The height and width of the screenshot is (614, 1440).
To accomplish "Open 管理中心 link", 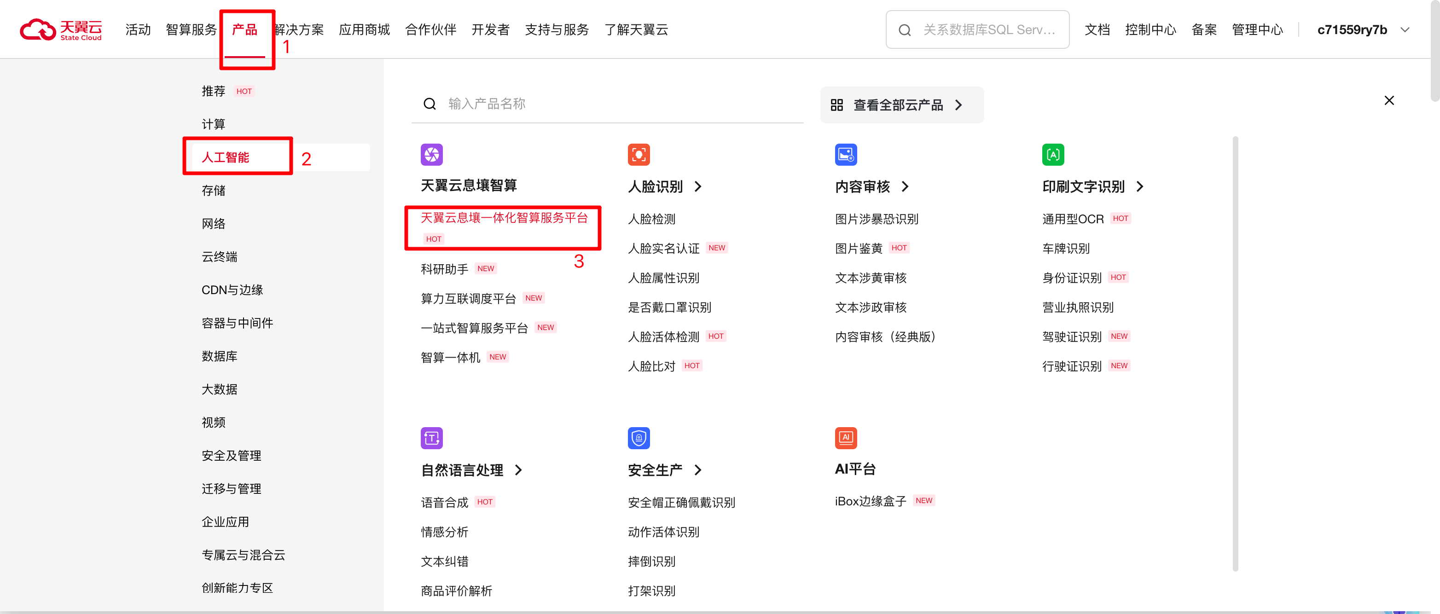I will 1257,29.
